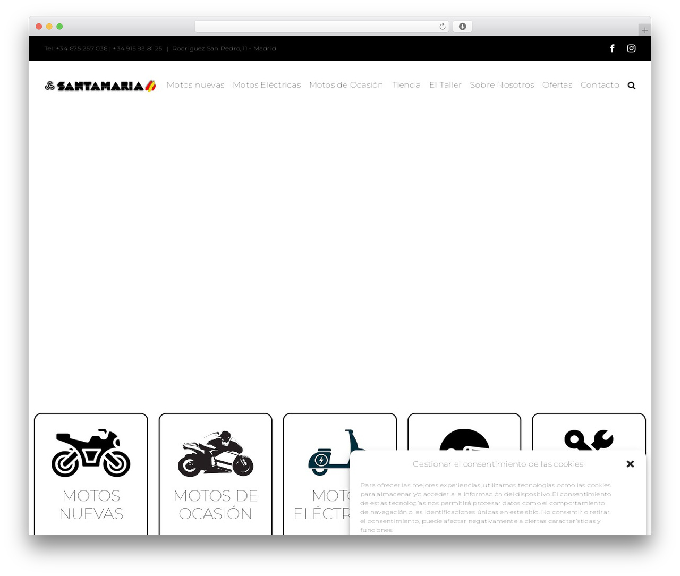The image size is (680, 576).
Task: Open a new browser tab
Action: pyautogui.click(x=644, y=30)
